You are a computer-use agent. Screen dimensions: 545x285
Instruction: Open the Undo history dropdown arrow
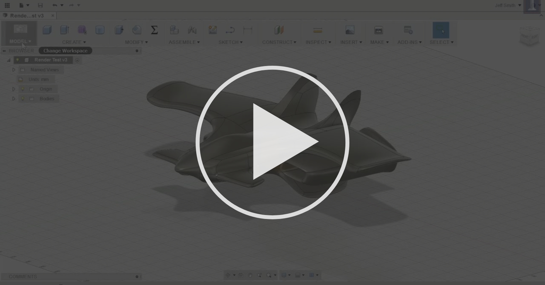tap(62, 5)
